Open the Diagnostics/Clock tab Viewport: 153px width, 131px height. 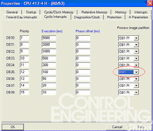[x=87, y=17]
